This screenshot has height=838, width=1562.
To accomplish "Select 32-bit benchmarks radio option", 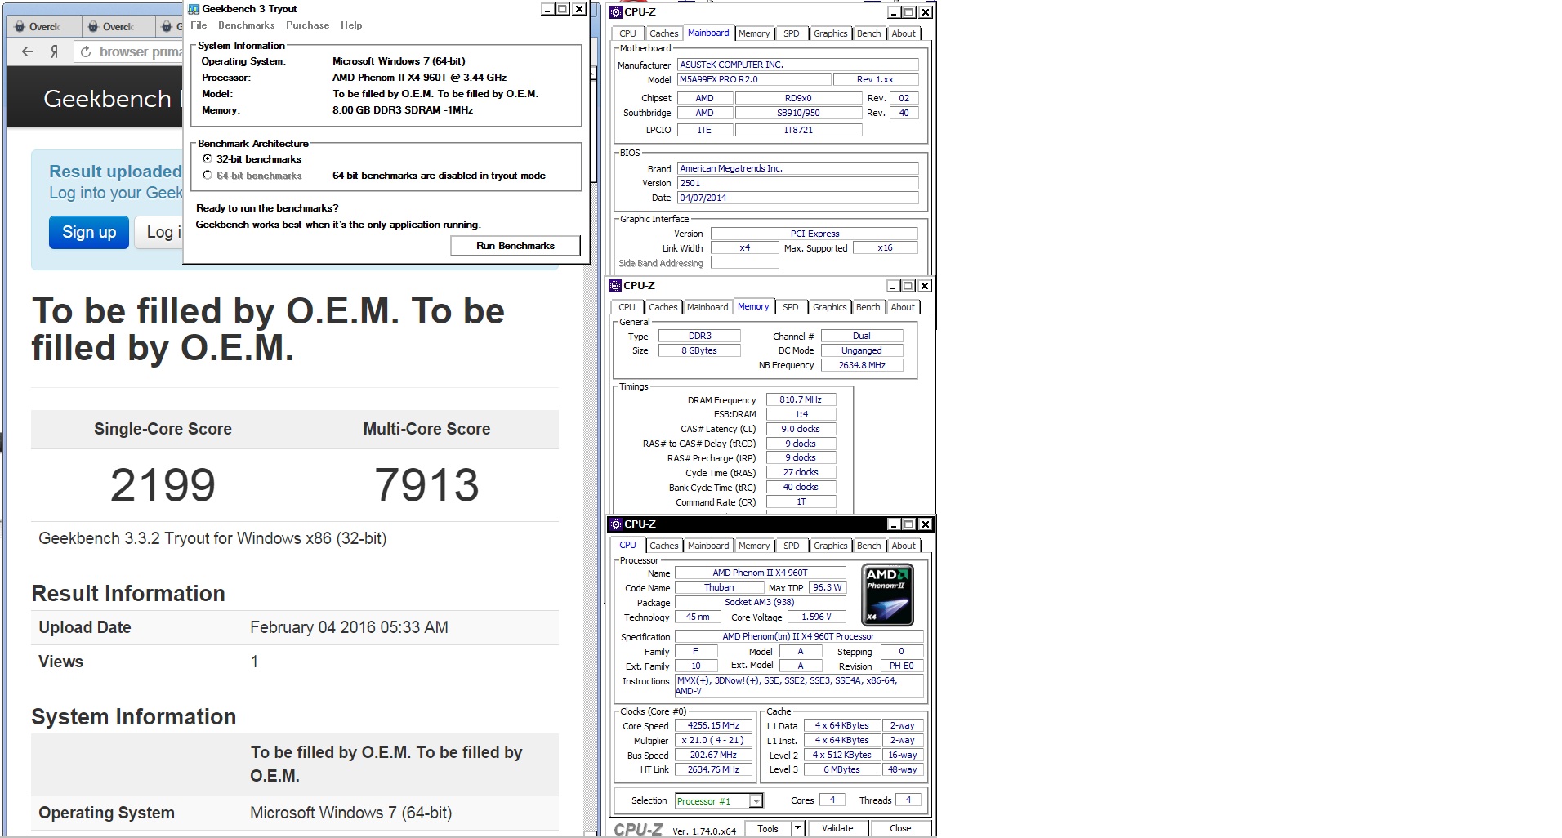I will point(208,158).
